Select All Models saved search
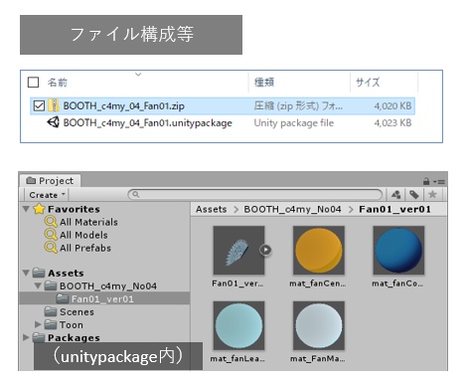Screen dimensions: 468x382 point(83,235)
